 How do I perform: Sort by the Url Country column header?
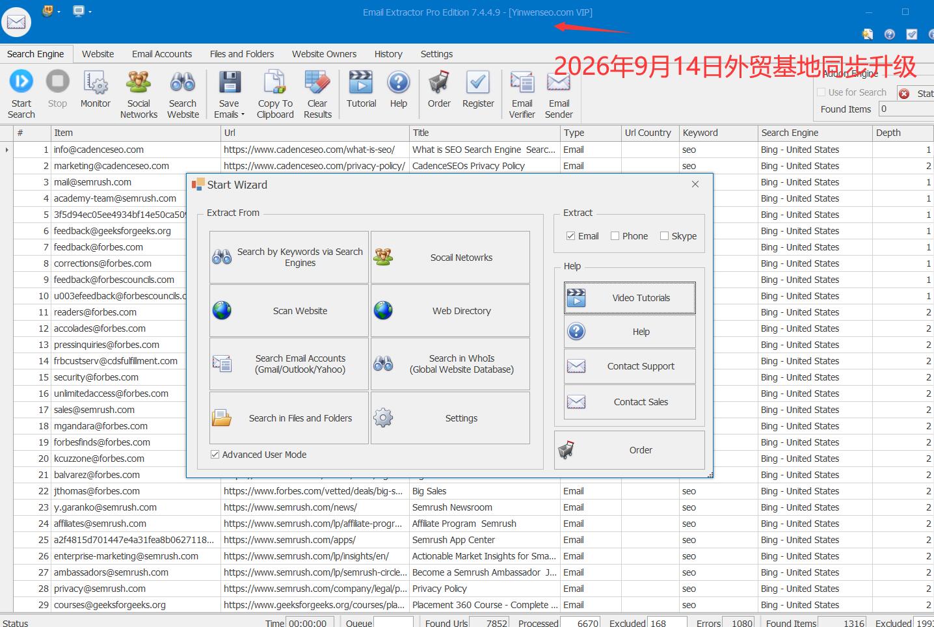tap(650, 133)
